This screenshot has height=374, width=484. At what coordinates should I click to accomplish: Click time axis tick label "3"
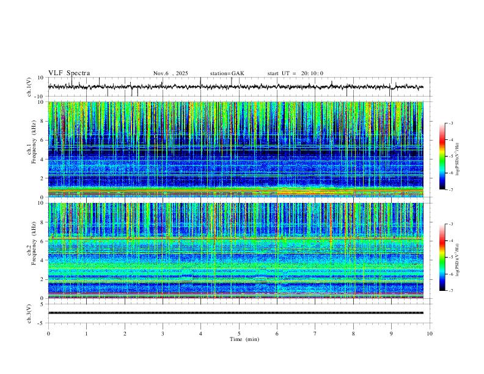(x=163, y=334)
